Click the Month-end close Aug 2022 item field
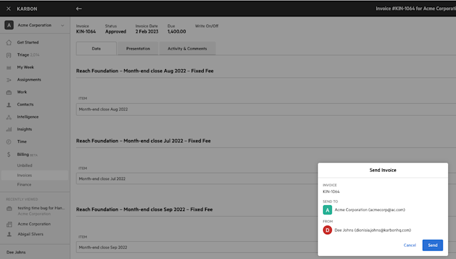Image resolution: width=456 pixels, height=259 pixels. [x=266, y=109]
